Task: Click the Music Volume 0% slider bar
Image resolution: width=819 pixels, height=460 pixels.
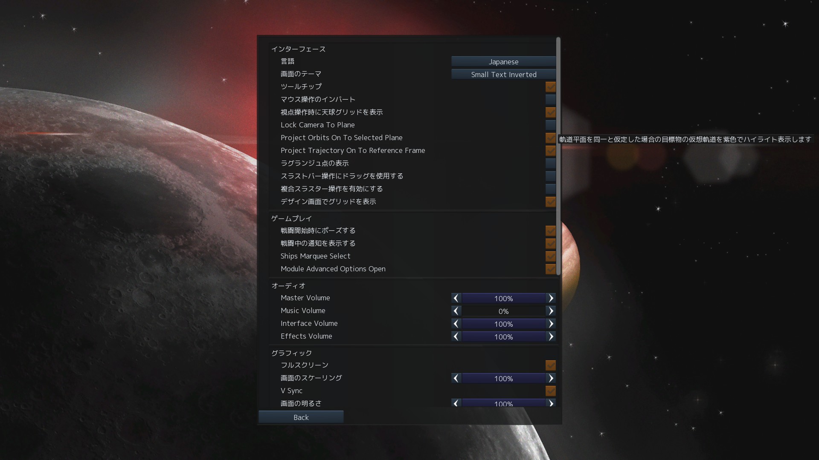Action: point(503,311)
